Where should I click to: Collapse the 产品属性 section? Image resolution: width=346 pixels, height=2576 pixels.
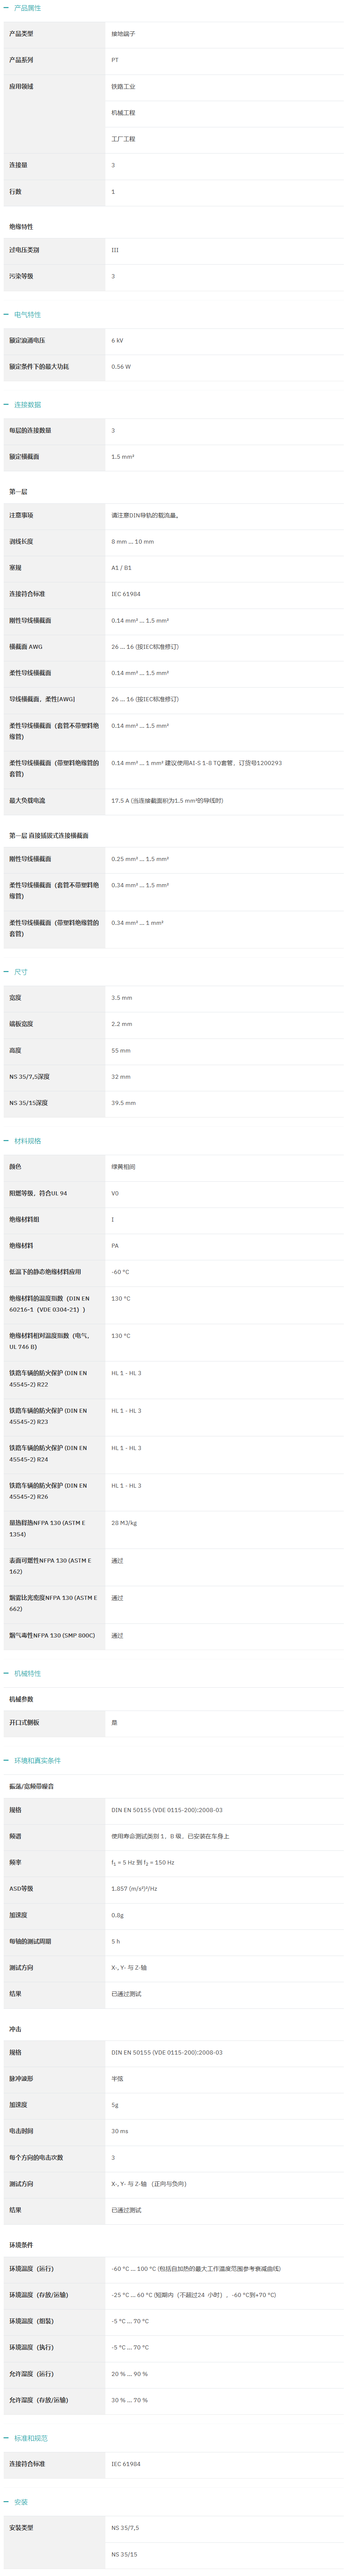tap(22, 8)
